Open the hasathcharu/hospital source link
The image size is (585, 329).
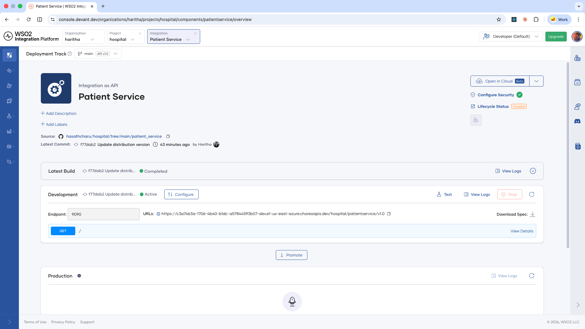coord(114,136)
